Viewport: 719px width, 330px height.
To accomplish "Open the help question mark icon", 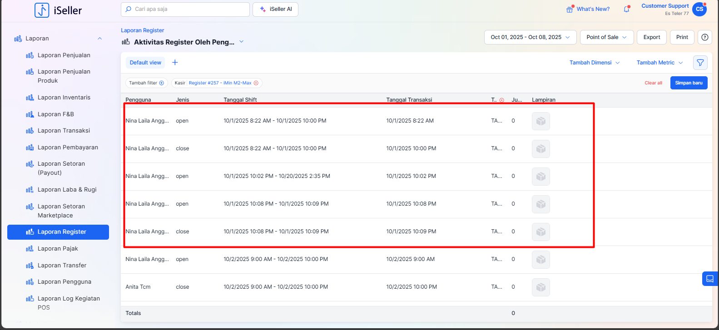I will tap(704, 37).
